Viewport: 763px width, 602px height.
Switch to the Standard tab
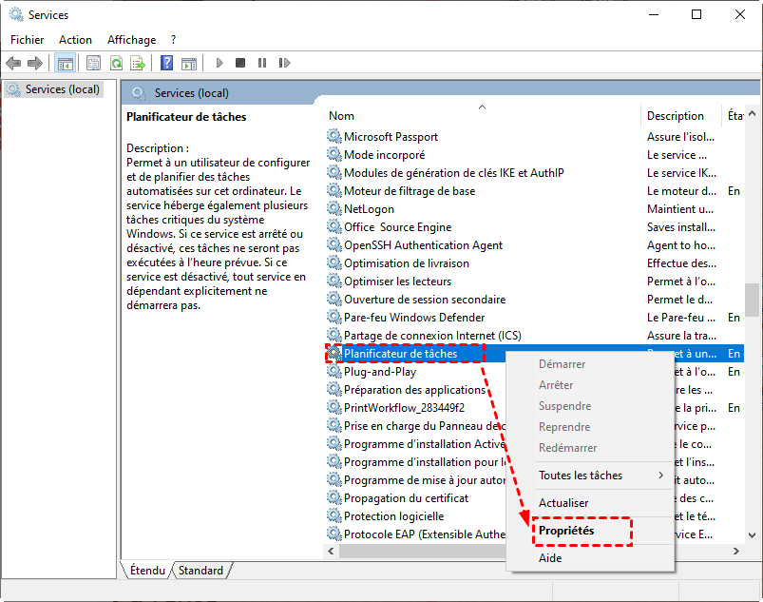pos(200,571)
